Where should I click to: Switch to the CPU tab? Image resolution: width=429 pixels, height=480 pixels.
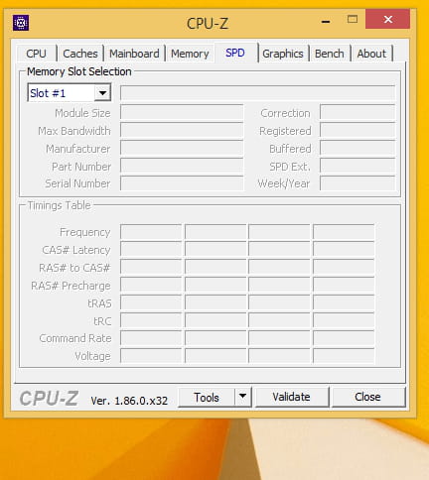tap(36, 54)
